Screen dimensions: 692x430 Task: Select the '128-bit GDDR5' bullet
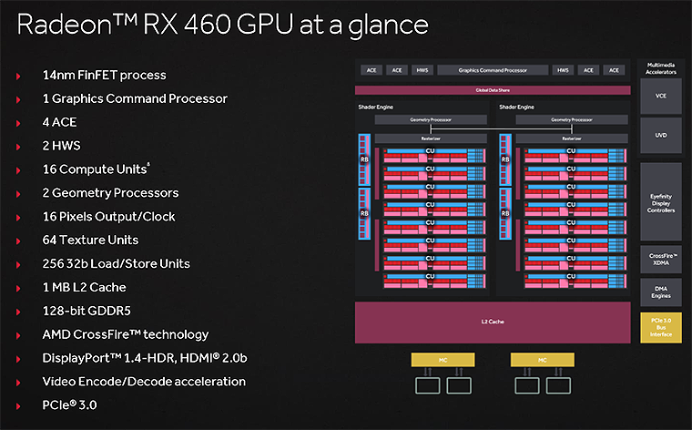[86, 311]
